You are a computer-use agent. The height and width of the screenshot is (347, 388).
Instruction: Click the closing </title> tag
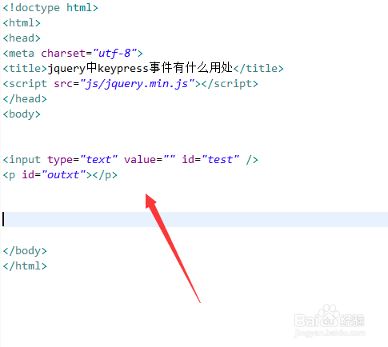pos(258,69)
